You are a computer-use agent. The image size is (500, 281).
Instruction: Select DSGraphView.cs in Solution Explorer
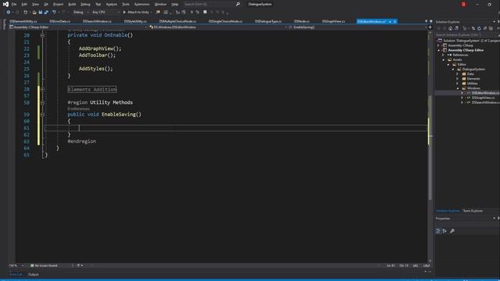coord(483,98)
